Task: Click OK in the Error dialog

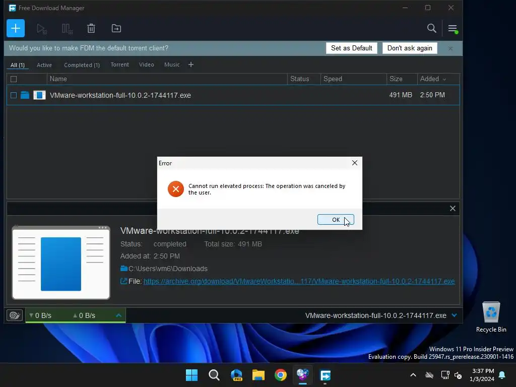Action: click(336, 220)
